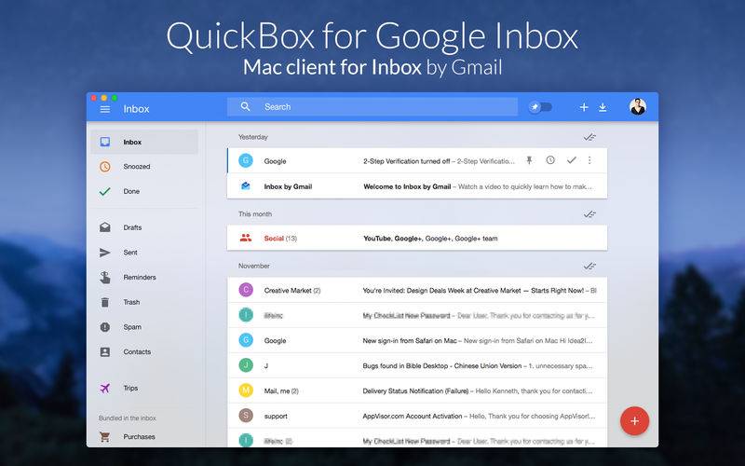Open Drafts in the sidebar
The width and height of the screenshot is (745, 466).
(144, 227)
